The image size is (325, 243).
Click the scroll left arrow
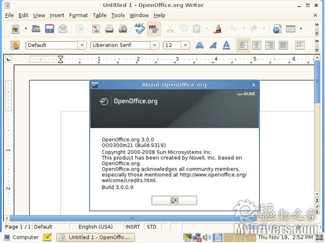point(7,218)
